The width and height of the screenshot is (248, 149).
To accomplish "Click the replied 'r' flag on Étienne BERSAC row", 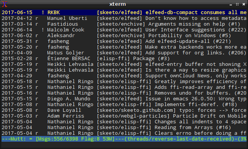I will (37, 58).
